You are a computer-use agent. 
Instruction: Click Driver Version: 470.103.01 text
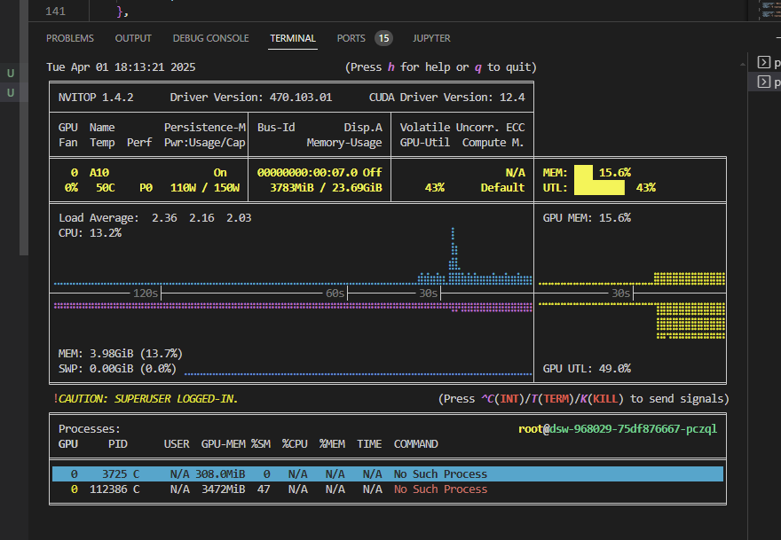251,97
